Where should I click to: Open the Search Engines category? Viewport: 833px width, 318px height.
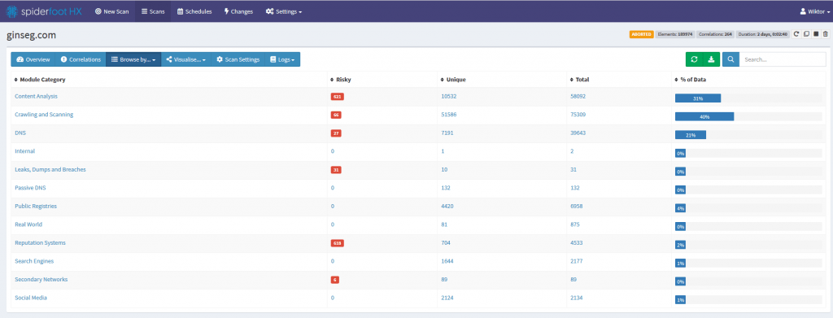34,261
